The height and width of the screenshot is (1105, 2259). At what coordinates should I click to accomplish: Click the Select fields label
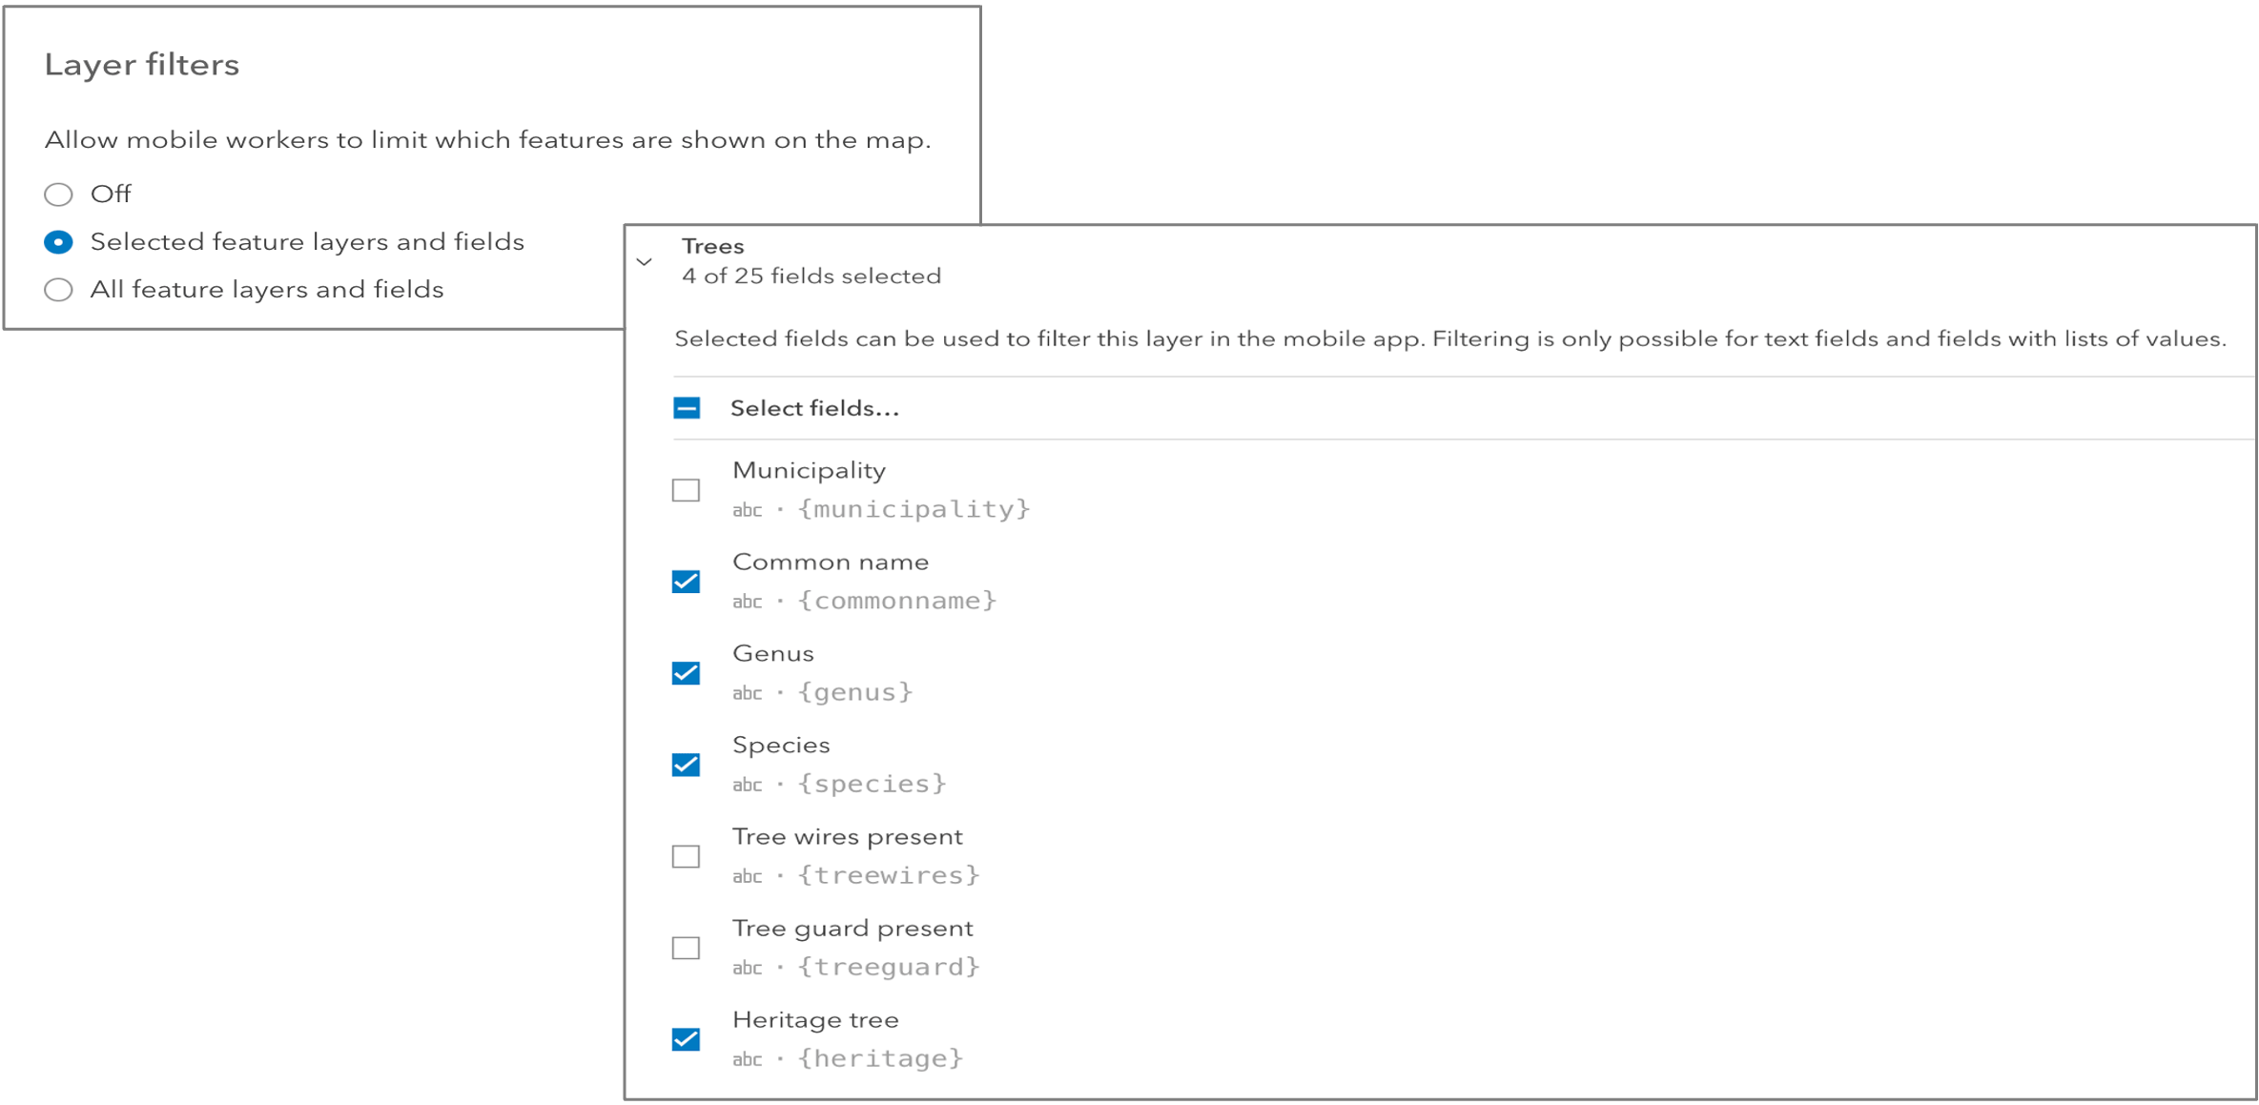[x=814, y=408]
